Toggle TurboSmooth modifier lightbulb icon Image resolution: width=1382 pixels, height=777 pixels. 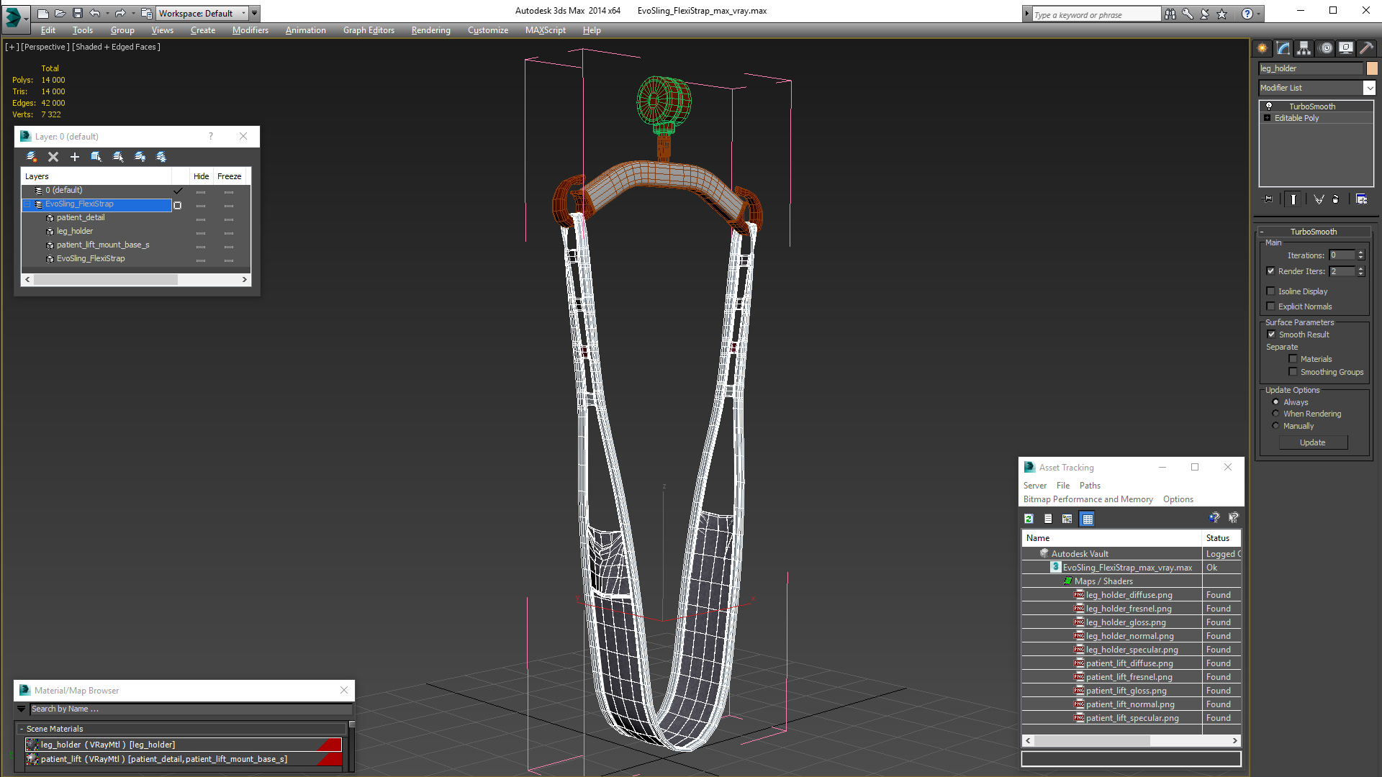pyautogui.click(x=1269, y=106)
